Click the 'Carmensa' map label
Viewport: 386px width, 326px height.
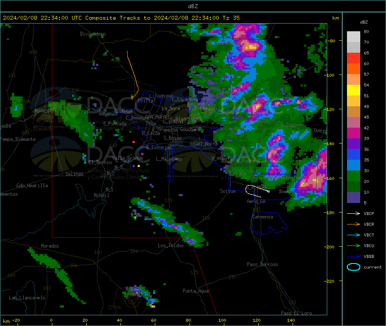(x=262, y=217)
